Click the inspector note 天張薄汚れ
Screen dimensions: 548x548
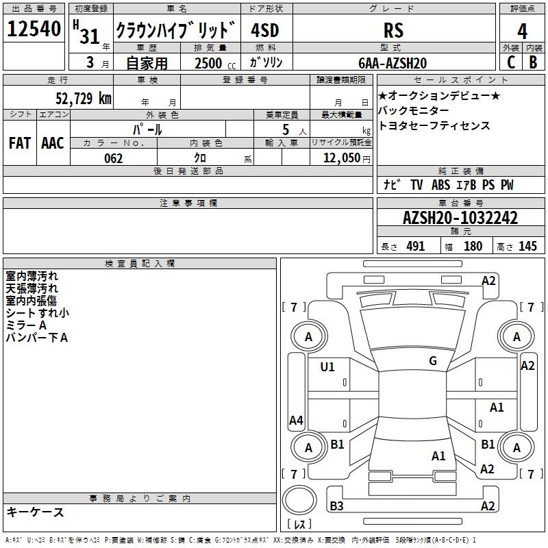click(32, 288)
